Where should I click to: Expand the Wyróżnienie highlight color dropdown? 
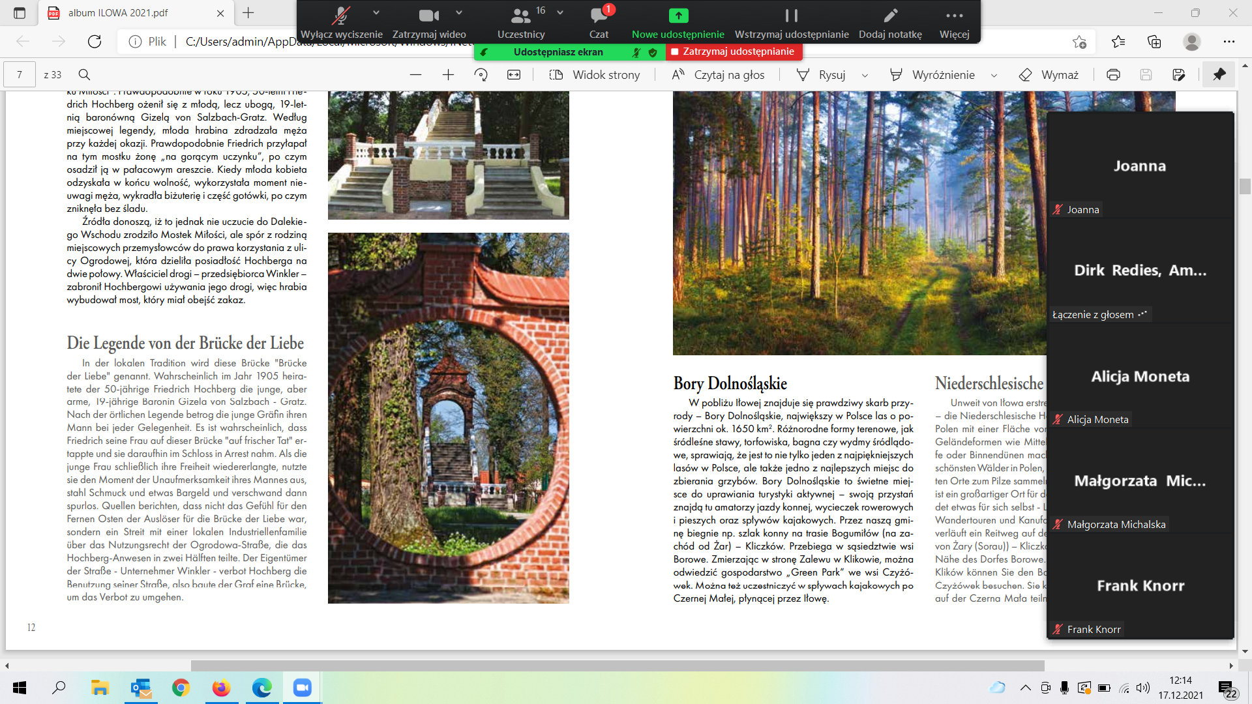(x=994, y=76)
